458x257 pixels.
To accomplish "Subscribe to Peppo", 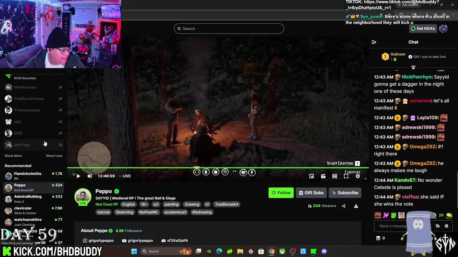I will point(345,193).
